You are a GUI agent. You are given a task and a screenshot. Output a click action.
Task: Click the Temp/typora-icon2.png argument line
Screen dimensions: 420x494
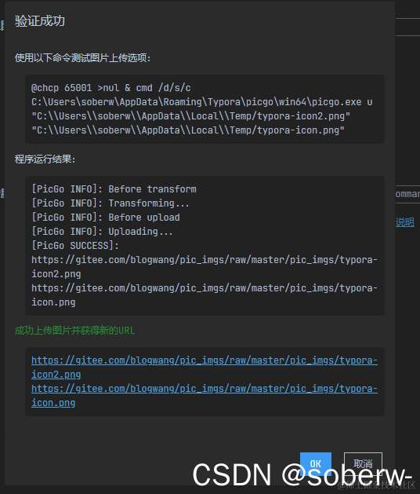[x=191, y=116]
